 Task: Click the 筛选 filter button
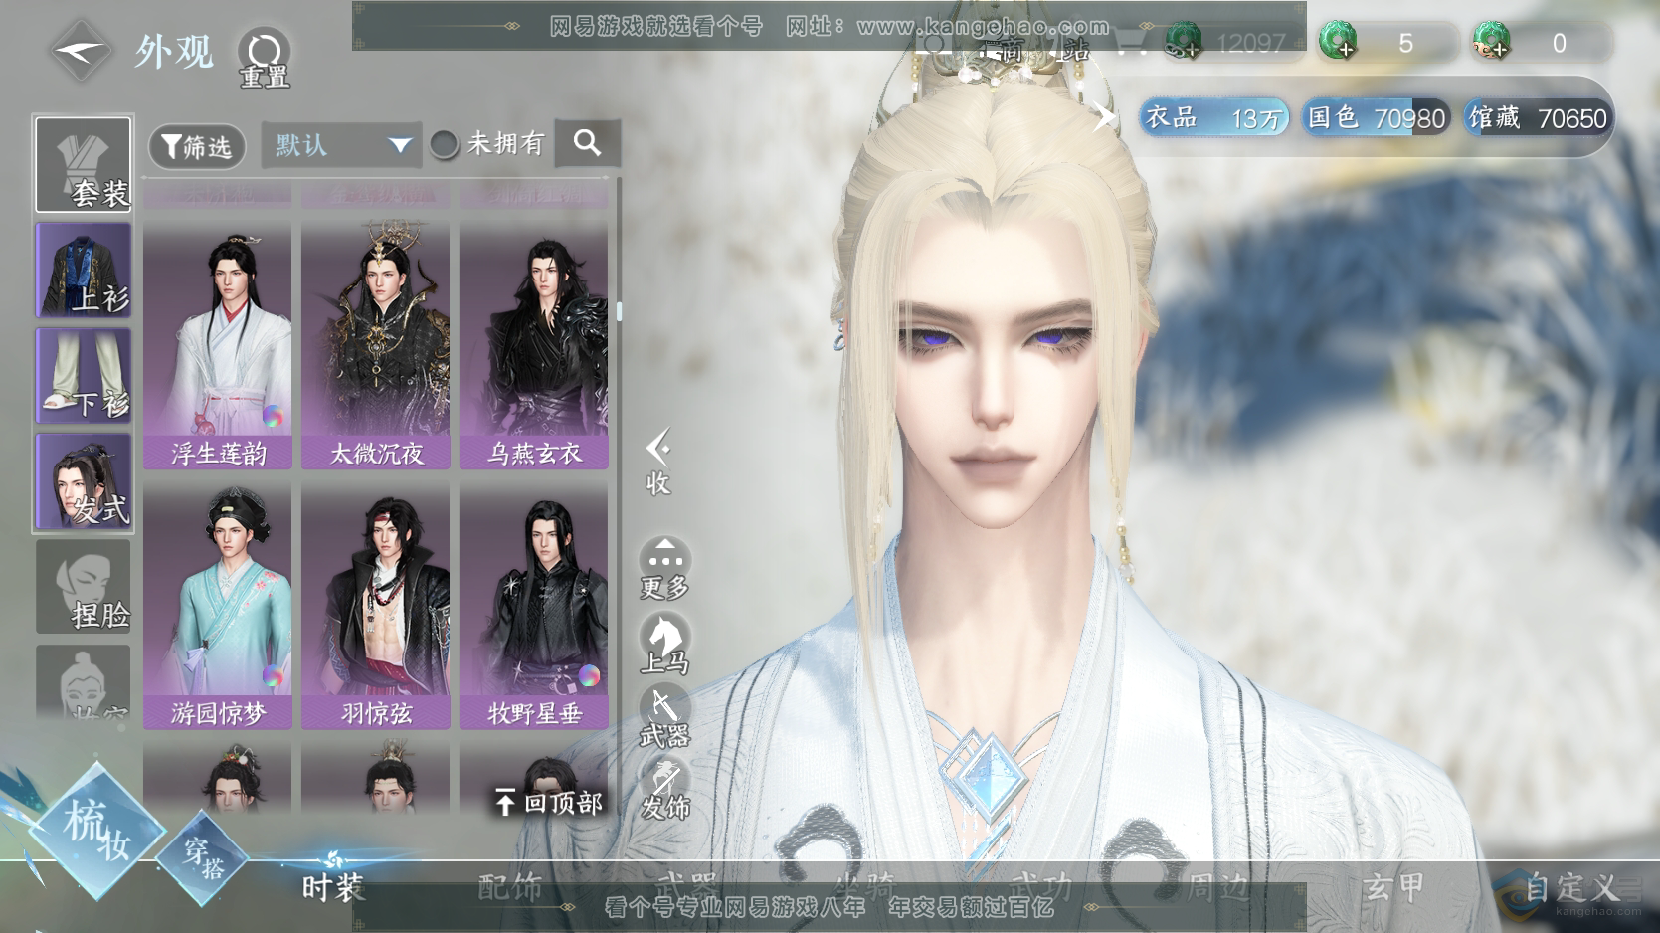[197, 146]
